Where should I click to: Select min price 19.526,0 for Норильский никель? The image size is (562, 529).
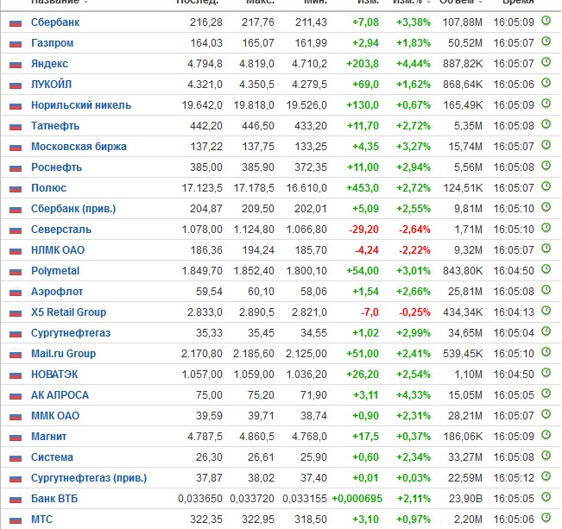point(306,105)
